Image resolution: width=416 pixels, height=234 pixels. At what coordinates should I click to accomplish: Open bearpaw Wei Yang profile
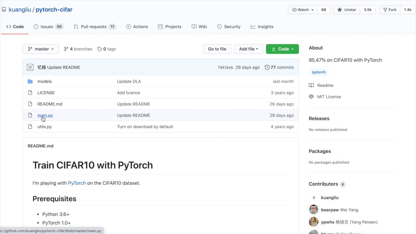340,210
